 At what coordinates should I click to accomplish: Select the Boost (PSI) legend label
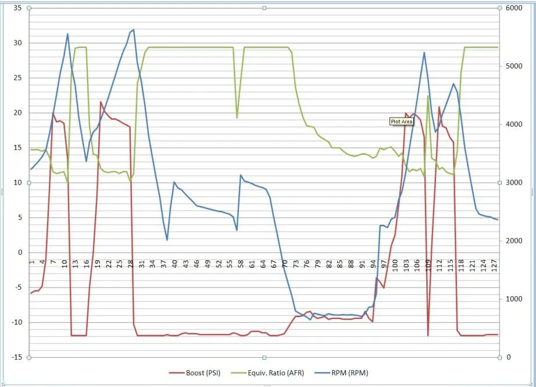(x=203, y=373)
